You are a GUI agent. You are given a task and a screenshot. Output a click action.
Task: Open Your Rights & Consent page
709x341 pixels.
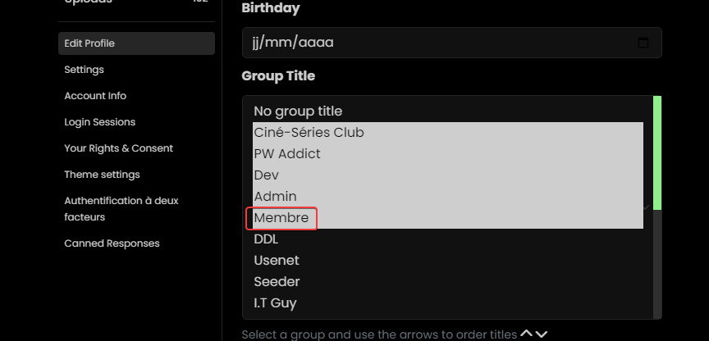(x=118, y=148)
